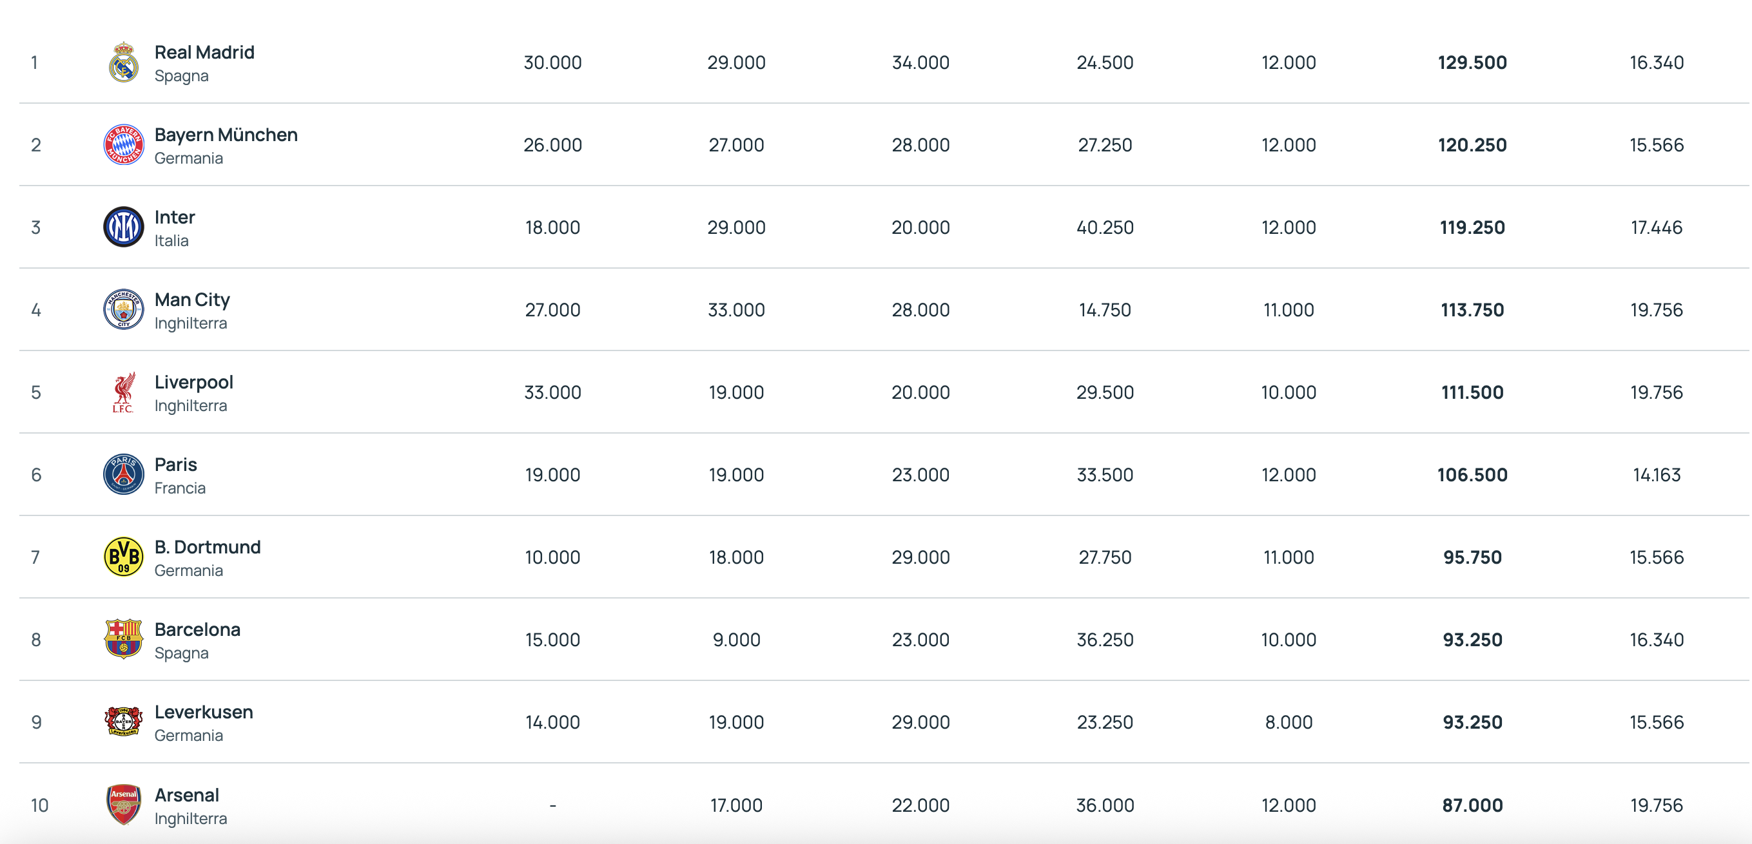Image resolution: width=1752 pixels, height=844 pixels.
Task: Select the Barcelona team name
Action: point(197,629)
